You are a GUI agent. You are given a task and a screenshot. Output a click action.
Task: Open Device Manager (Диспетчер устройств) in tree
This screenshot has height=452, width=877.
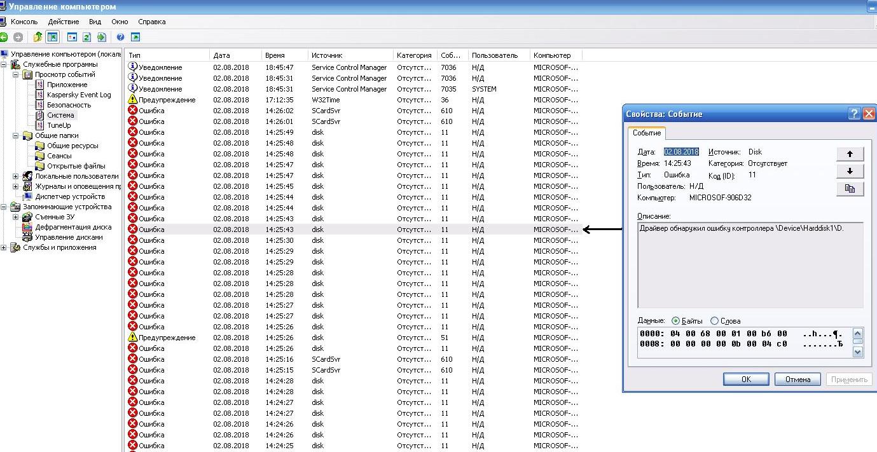tap(70, 196)
